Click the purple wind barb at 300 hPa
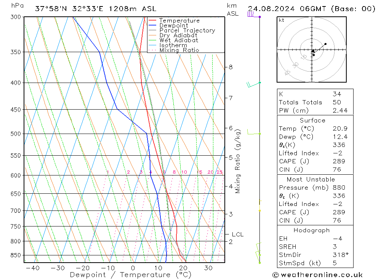 tap(251, 14)
